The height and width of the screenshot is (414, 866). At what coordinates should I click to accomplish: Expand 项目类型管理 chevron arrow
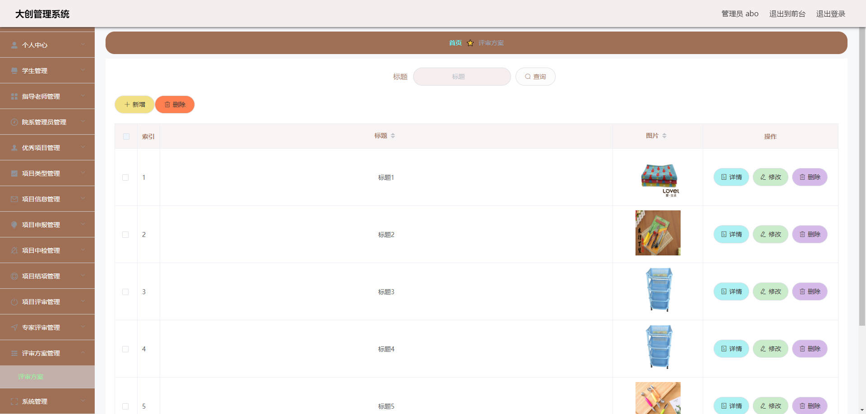83,173
